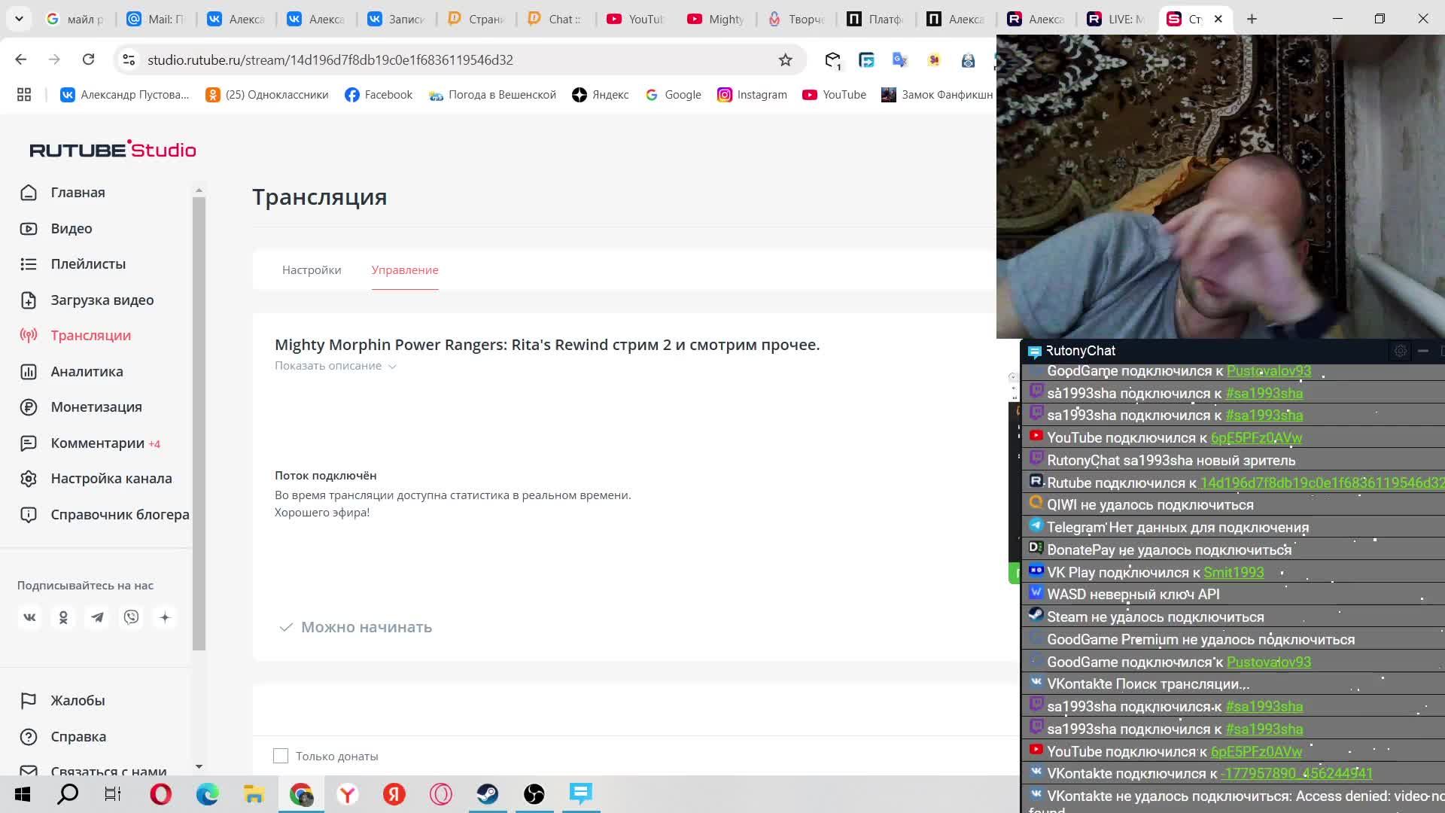Screen dimensions: 1445x813
Task: Open the Главная home sidebar icon
Action: [29, 193]
